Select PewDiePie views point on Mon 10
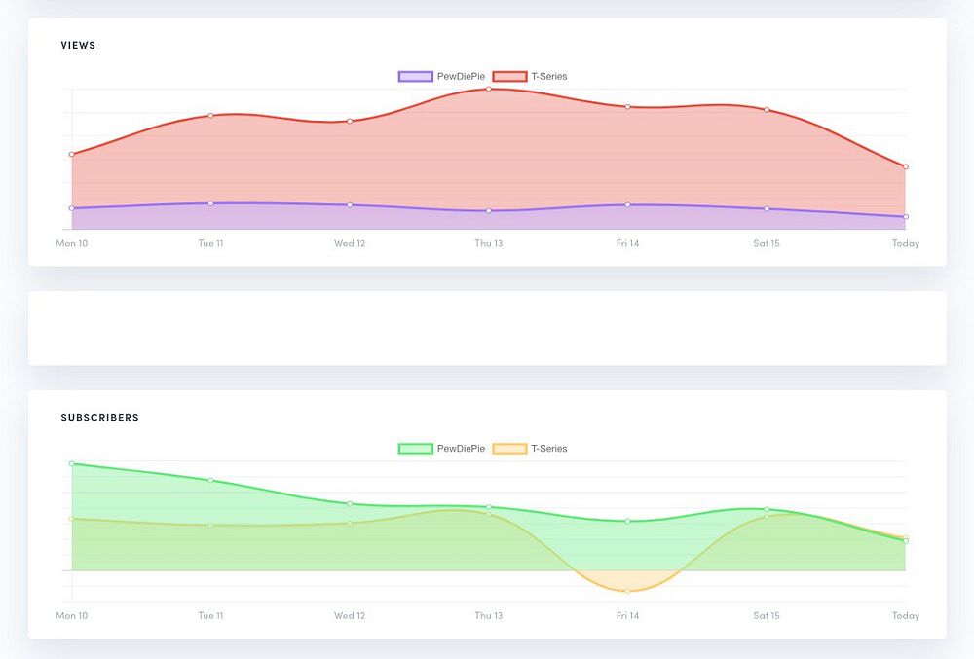Screen dimensions: 974x659 coord(72,208)
